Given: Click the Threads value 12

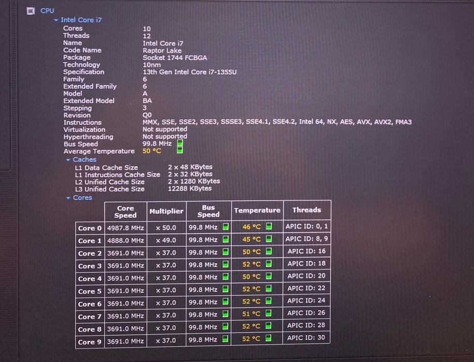Looking at the screenshot, I should [x=146, y=36].
